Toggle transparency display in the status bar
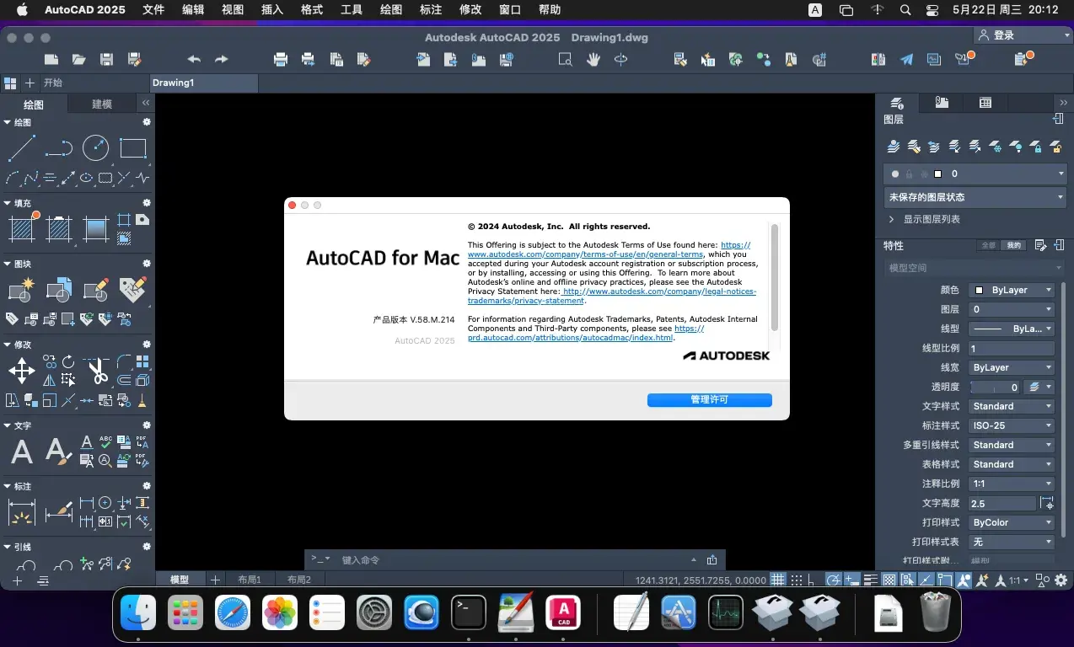 (889, 580)
